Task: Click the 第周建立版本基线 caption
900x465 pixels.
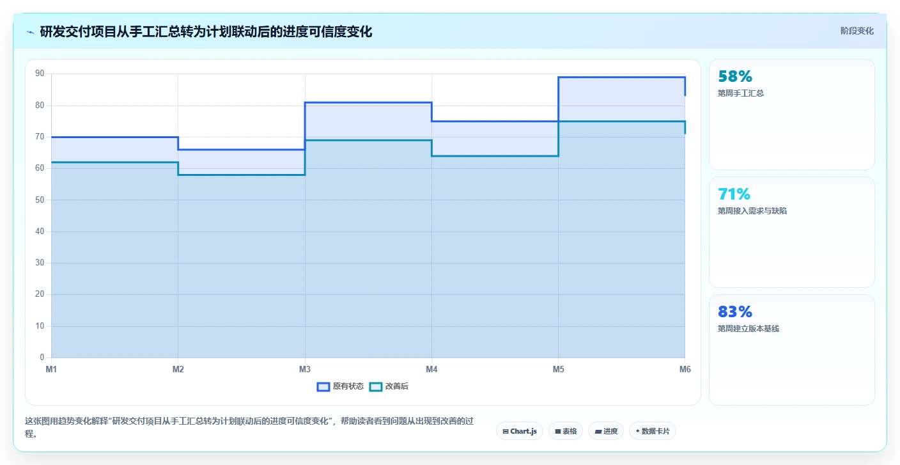Action: (x=749, y=328)
